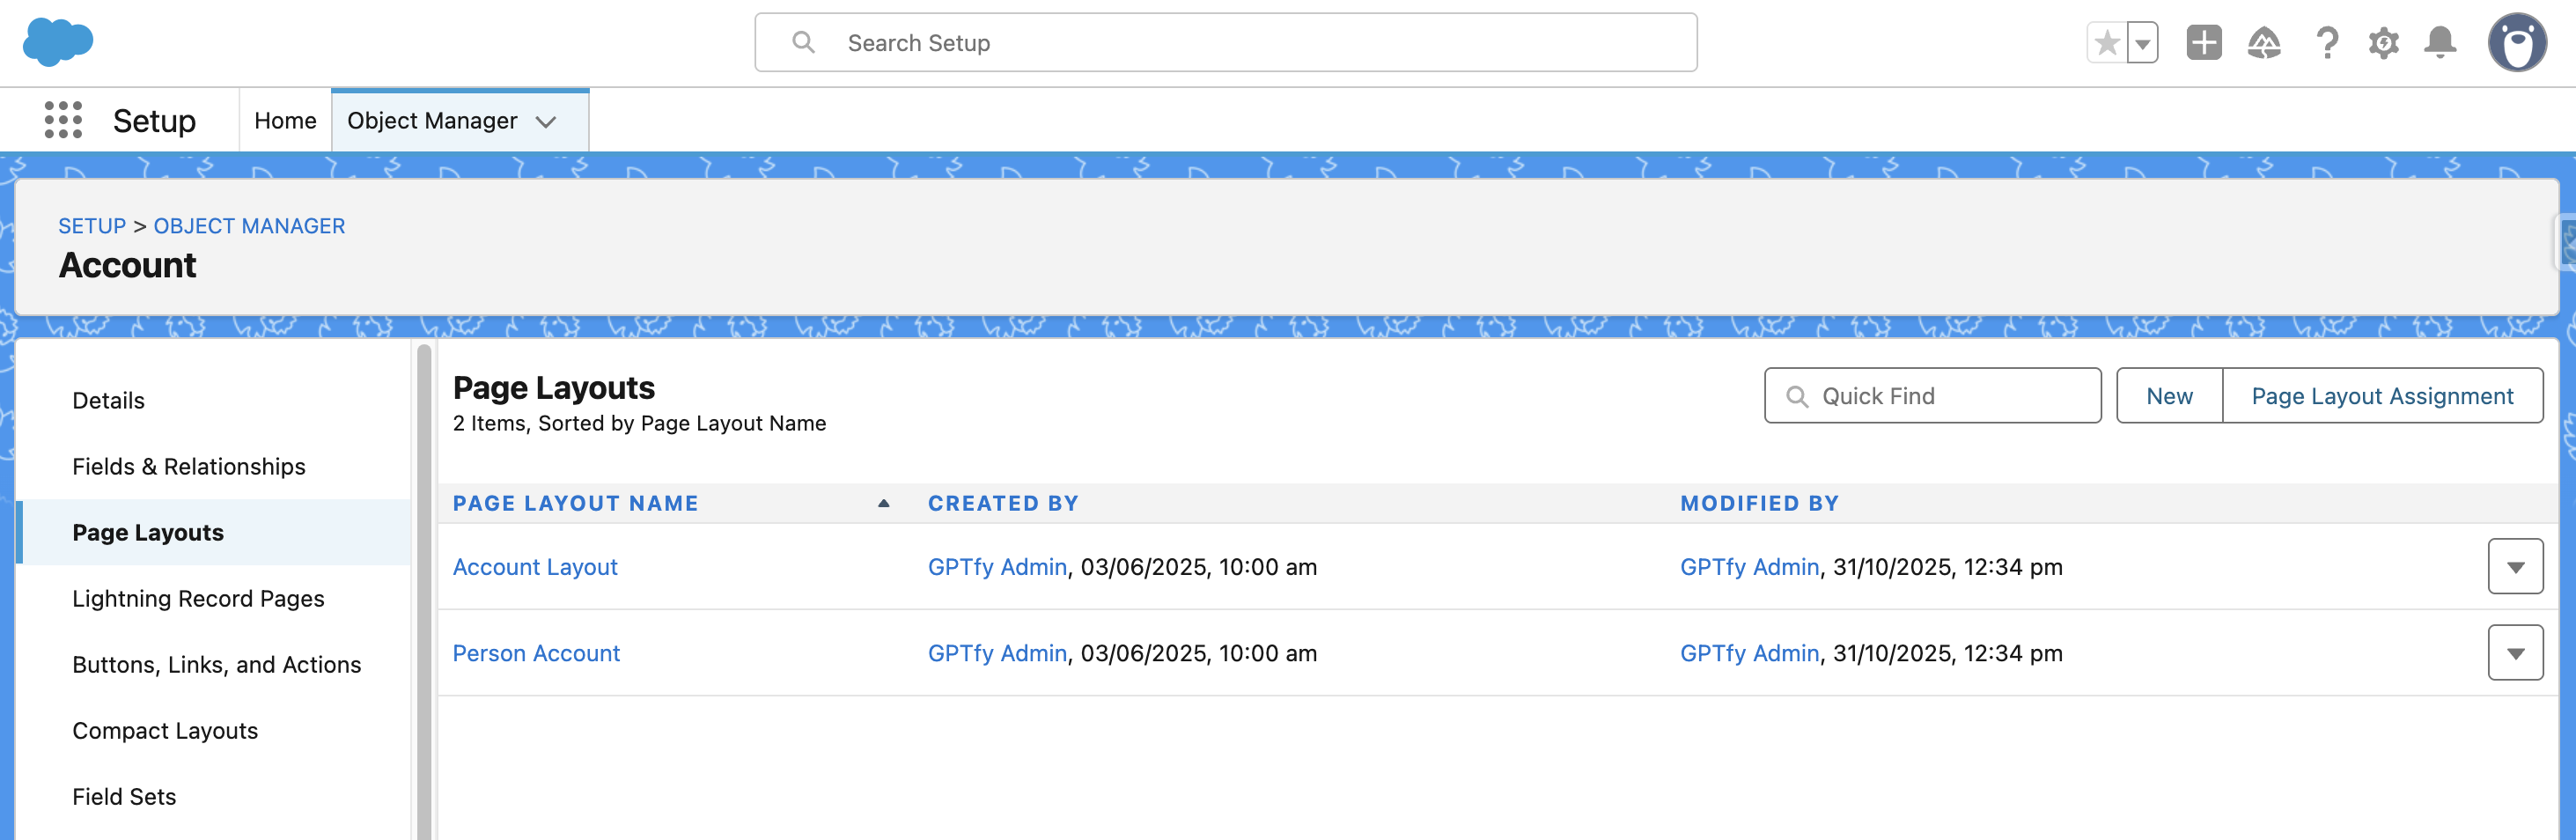This screenshot has width=2576, height=840.
Task: Click the favorites star icon
Action: pyautogui.click(x=2106, y=43)
